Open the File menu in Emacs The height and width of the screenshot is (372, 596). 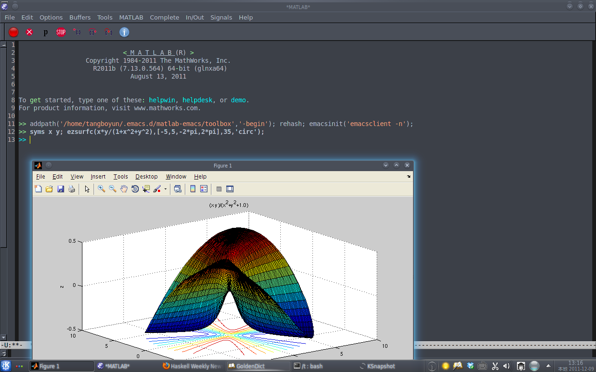tap(10, 17)
